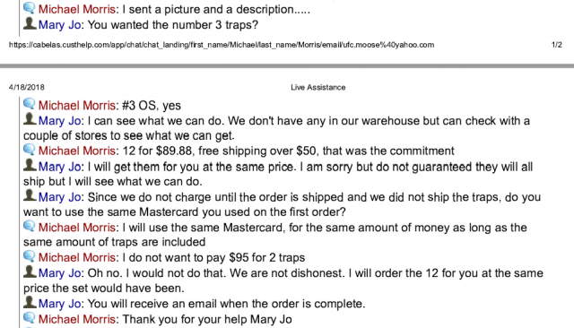Click agent avatar icon beside 'Oh no. I would not do that'
The width and height of the screenshot is (574, 328).
click(30, 272)
